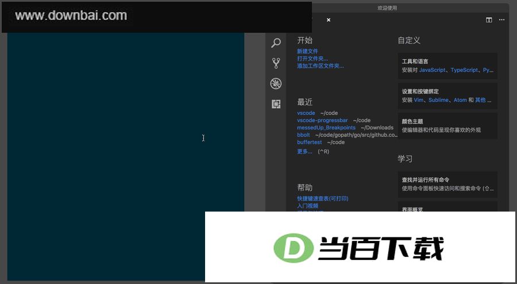Click the split editor icon

pos(489,20)
